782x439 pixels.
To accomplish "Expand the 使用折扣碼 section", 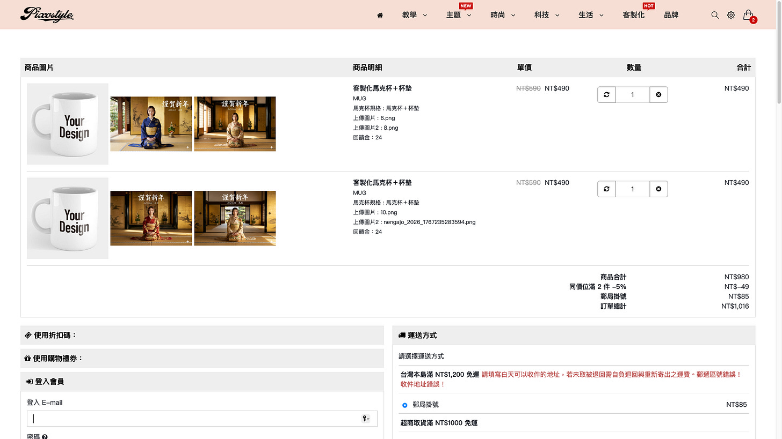I will 202,335.
